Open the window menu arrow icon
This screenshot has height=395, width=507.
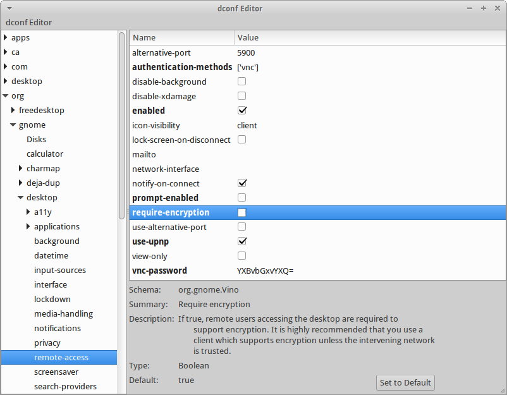point(9,8)
